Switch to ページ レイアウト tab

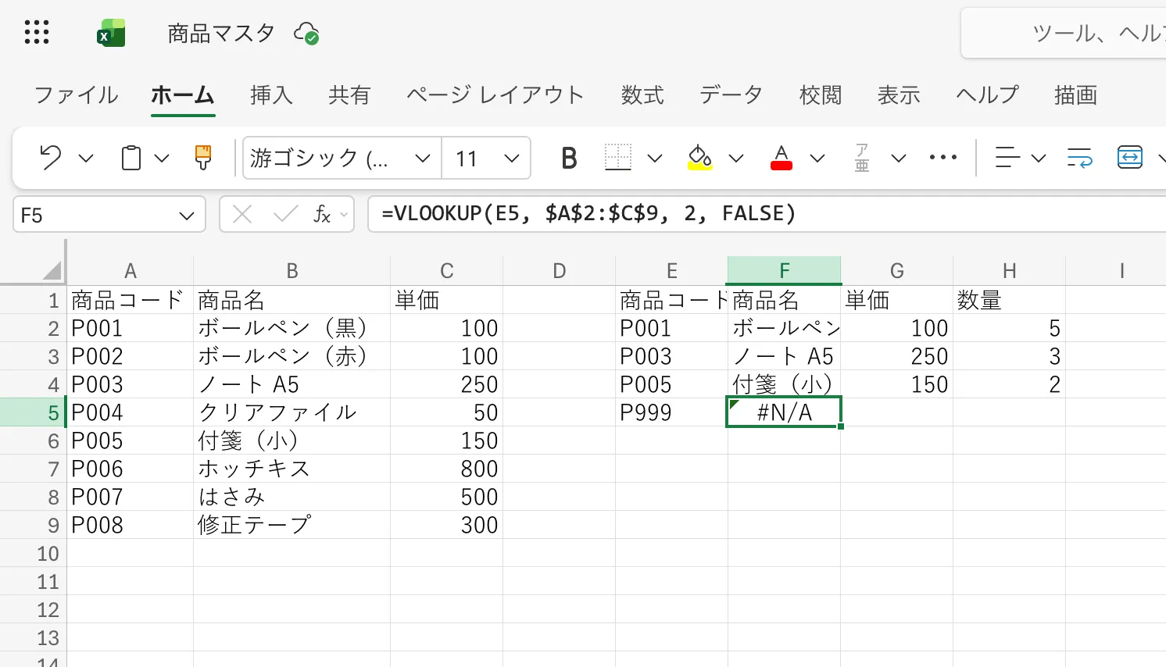click(495, 95)
